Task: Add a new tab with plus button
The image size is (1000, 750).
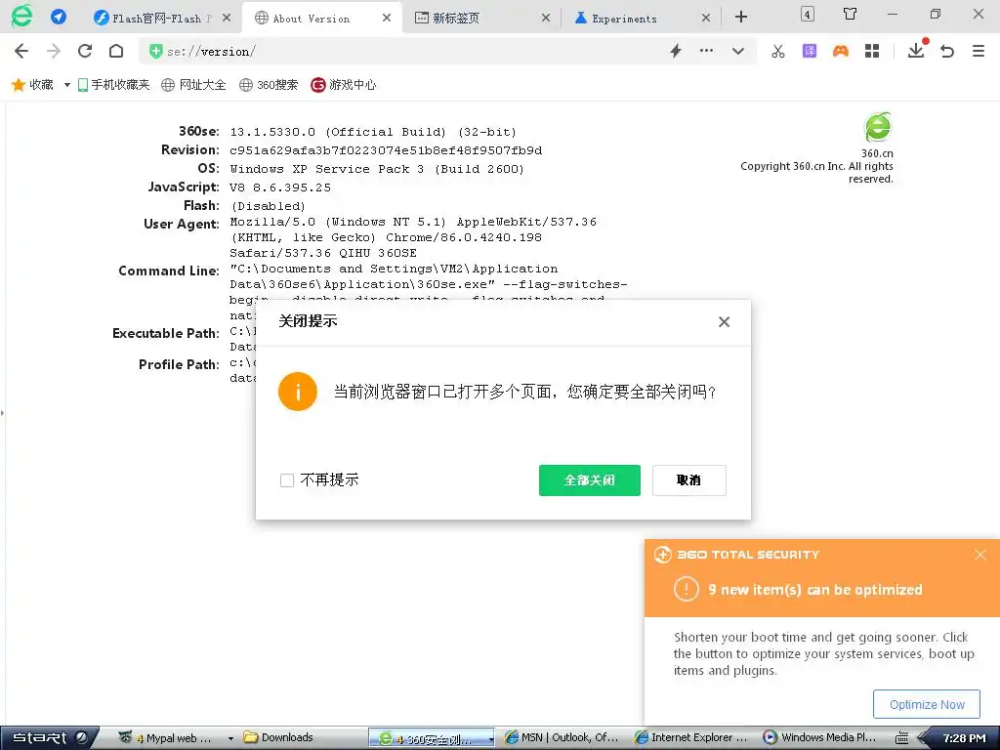Action: (740, 18)
